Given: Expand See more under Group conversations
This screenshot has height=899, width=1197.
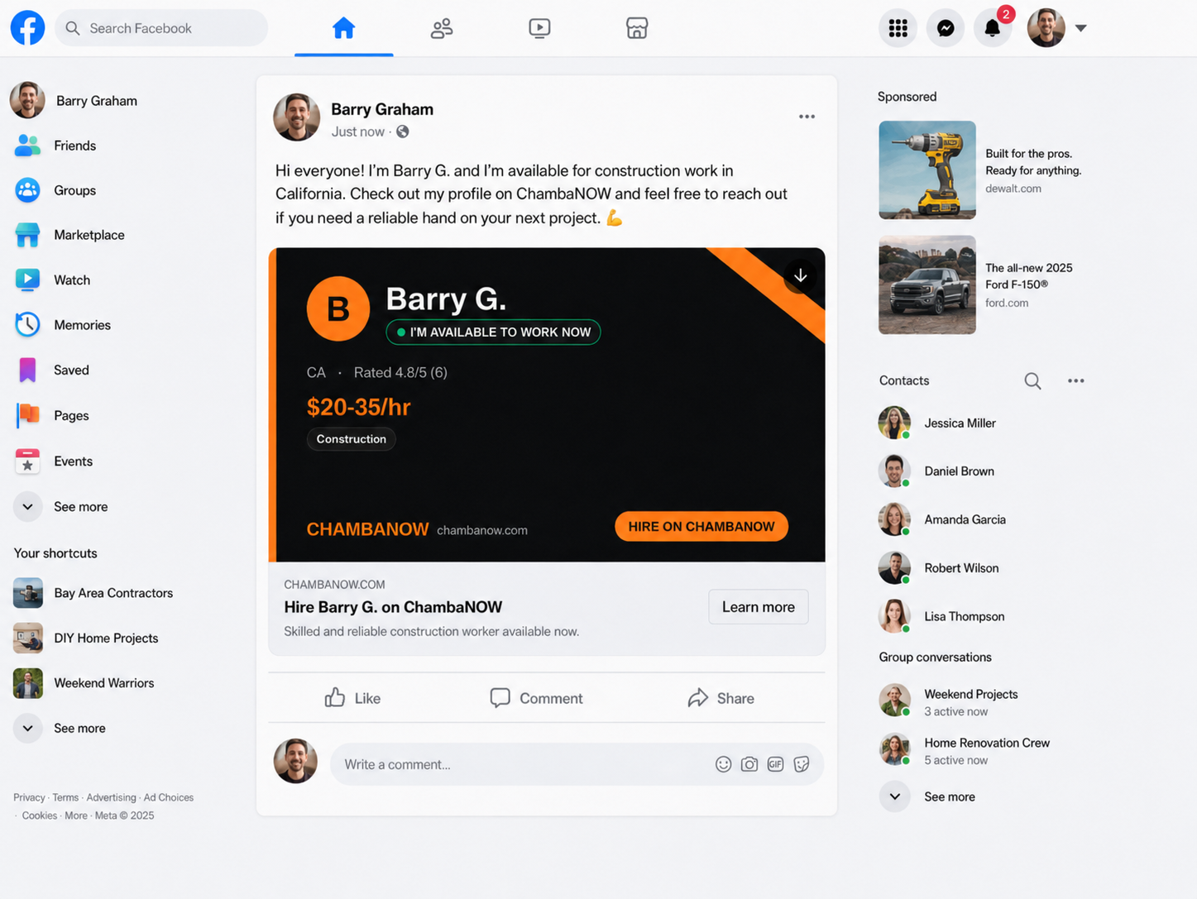Looking at the screenshot, I should pos(927,796).
